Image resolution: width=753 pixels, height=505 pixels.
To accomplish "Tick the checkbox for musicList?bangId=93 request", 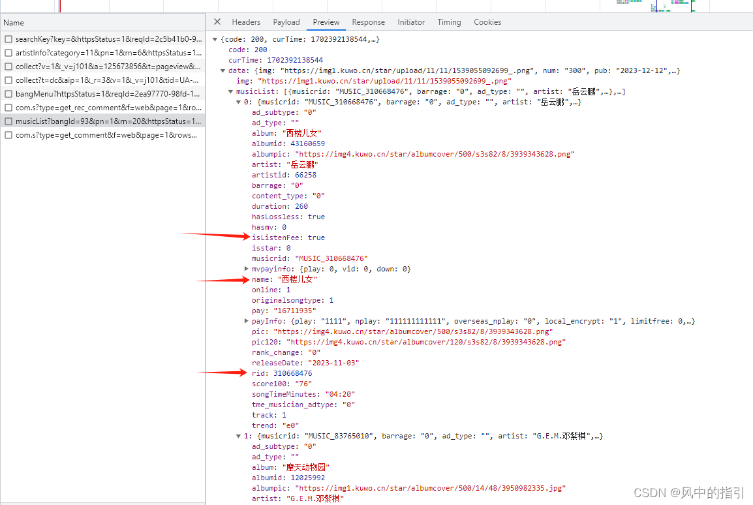I will pos(8,121).
